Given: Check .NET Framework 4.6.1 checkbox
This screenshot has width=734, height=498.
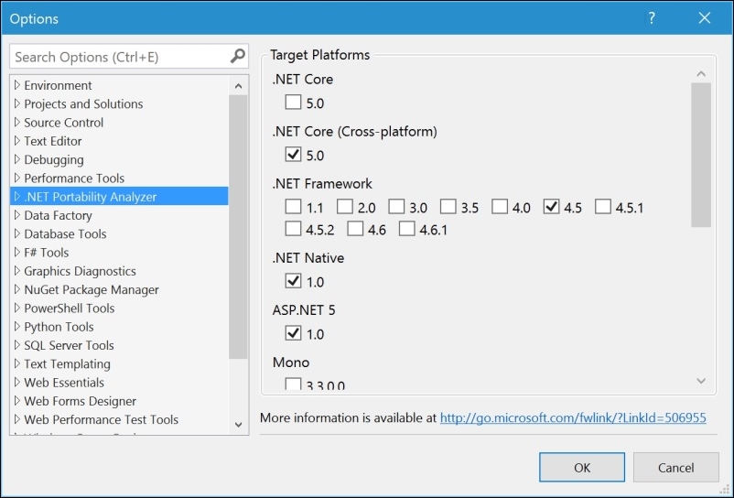Looking at the screenshot, I should [x=406, y=229].
